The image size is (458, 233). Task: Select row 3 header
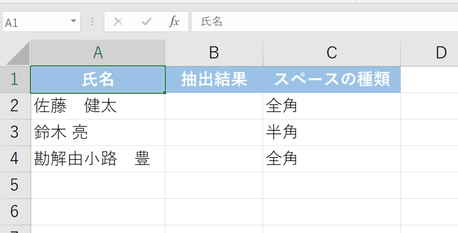click(x=15, y=132)
